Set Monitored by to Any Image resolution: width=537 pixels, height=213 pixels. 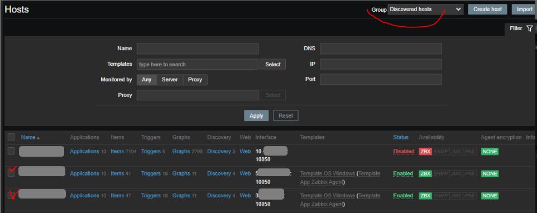pos(147,79)
